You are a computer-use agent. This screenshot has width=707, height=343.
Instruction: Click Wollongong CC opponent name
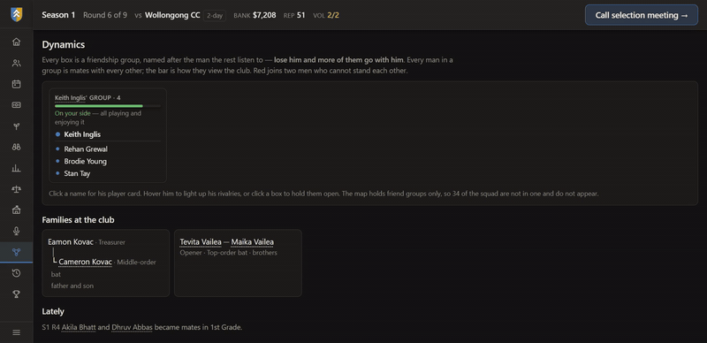(172, 15)
